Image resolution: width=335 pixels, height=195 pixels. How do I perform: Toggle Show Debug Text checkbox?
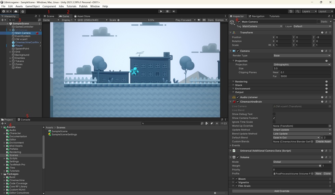pos(274,114)
